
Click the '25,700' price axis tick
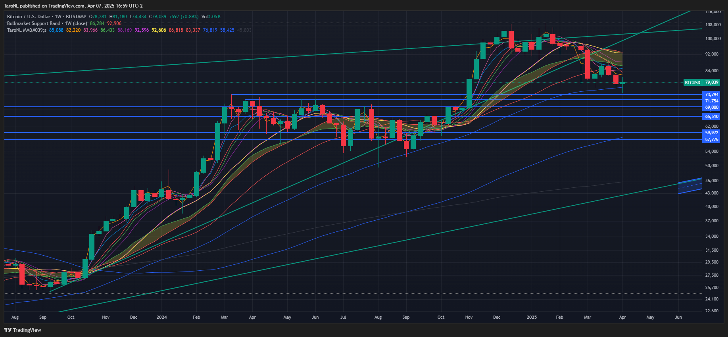(x=711, y=287)
